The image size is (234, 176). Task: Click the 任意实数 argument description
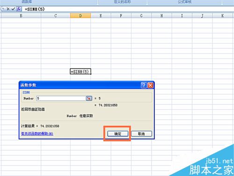tap(86, 116)
